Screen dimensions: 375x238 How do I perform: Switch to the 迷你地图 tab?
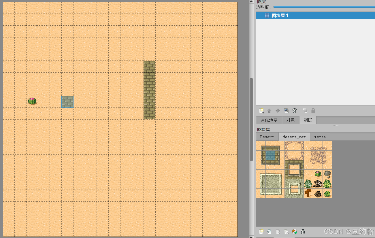269,120
